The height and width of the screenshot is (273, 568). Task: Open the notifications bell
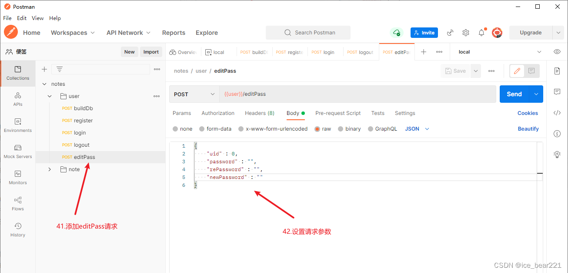[481, 33]
